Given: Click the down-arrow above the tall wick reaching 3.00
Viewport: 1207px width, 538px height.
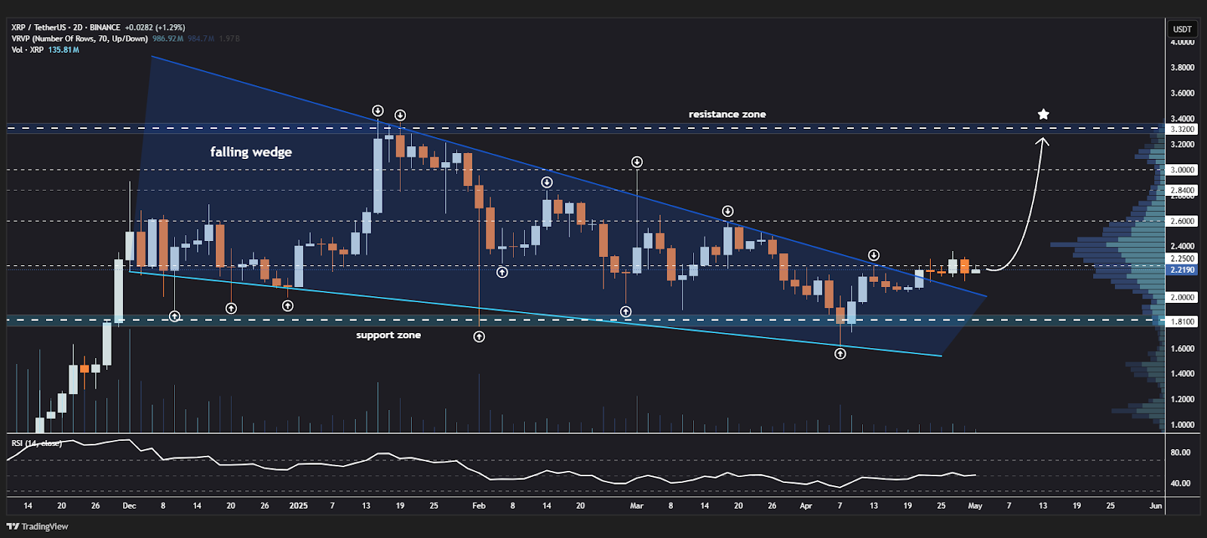Looking at the screenshot, I should (637, 162).
